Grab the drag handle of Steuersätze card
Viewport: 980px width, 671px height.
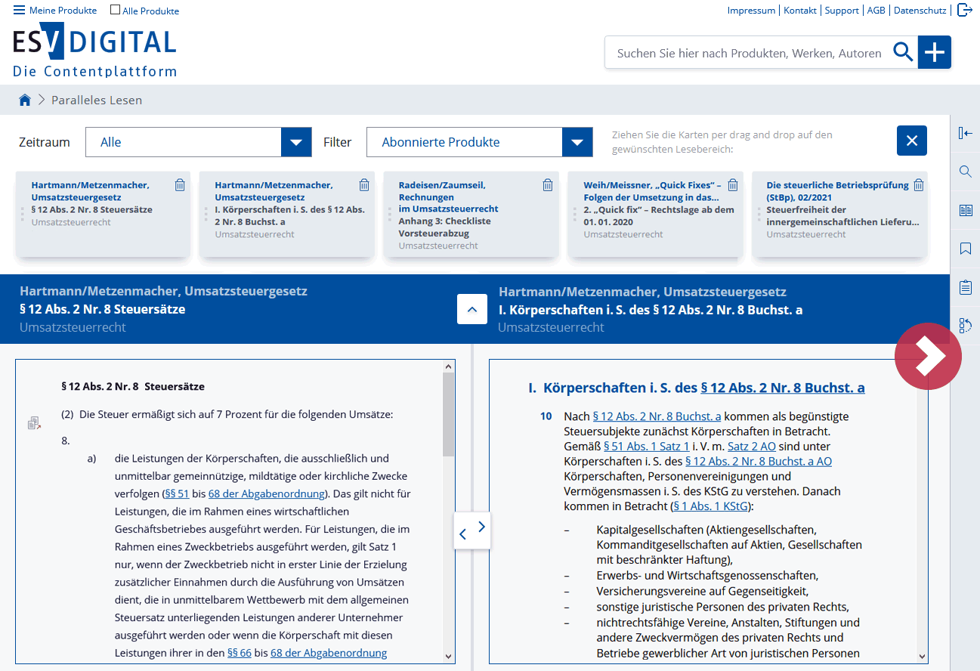(23, 215)
